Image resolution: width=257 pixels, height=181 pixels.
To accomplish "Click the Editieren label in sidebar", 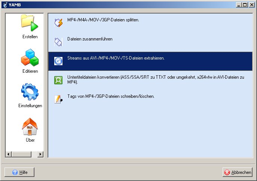I will coord(30,71).
